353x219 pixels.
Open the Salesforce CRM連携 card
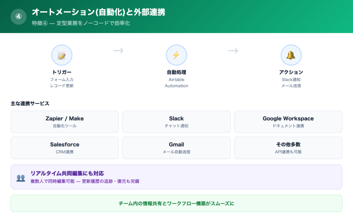click(64, 147)
